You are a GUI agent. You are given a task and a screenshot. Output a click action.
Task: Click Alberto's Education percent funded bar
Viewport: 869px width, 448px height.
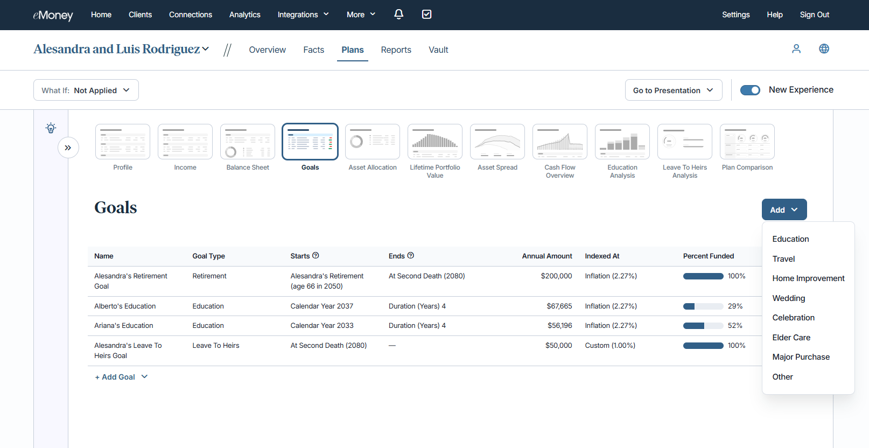(x=703, y=306)
